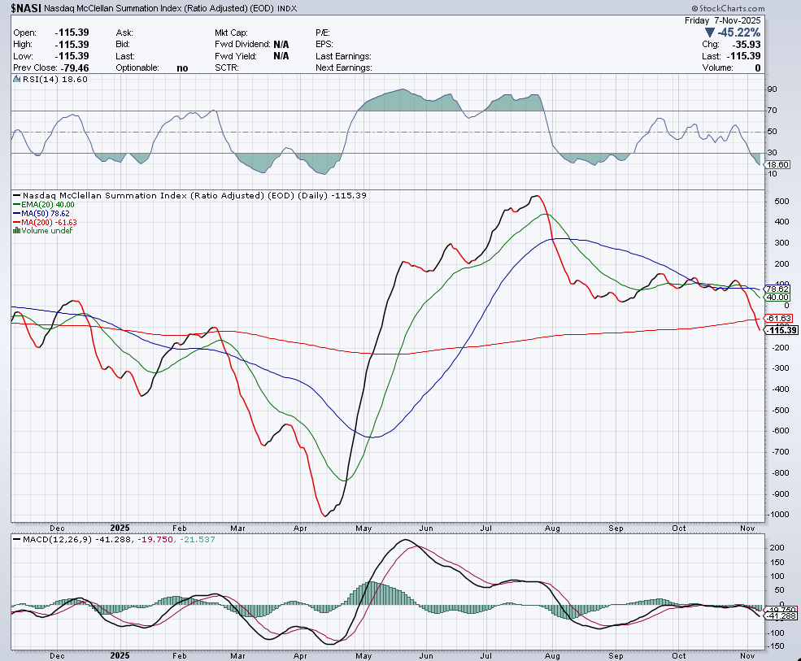This screenshot has width=801, height=661.
Task: Click the Next Earnings label
Action: pyautogui.click(x=344, y=68)
